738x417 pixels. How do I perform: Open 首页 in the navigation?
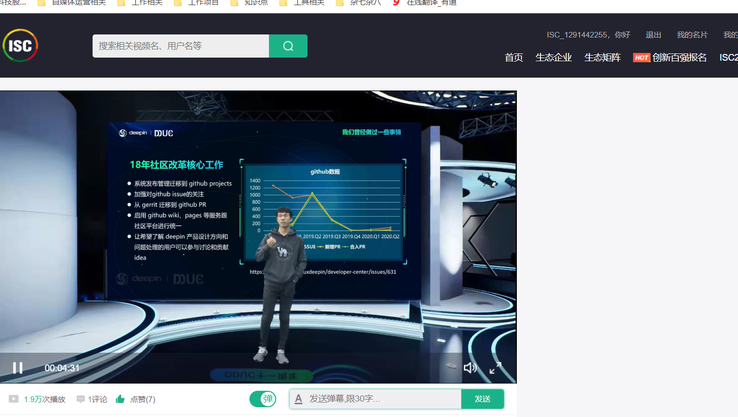[x=514, y=58]
